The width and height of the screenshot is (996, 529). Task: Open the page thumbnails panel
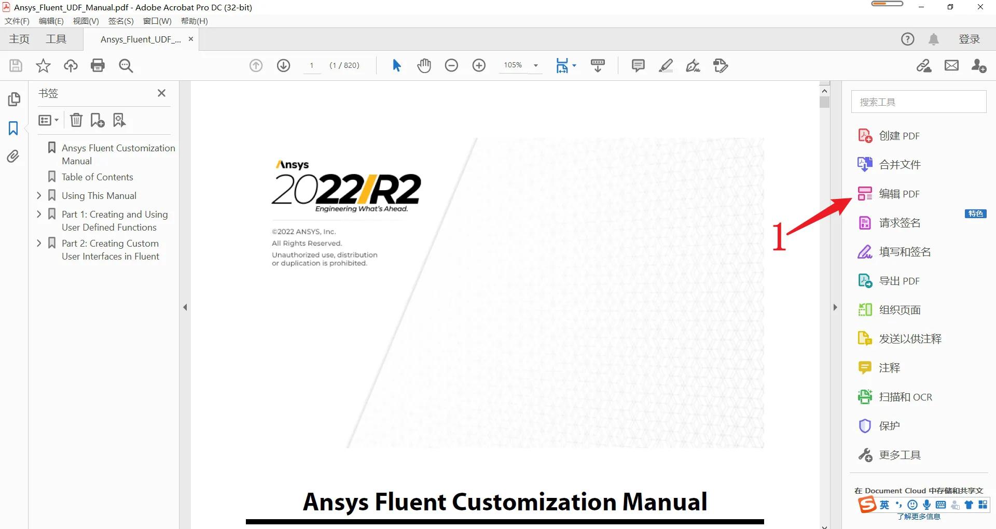click(x=14, y=99)
